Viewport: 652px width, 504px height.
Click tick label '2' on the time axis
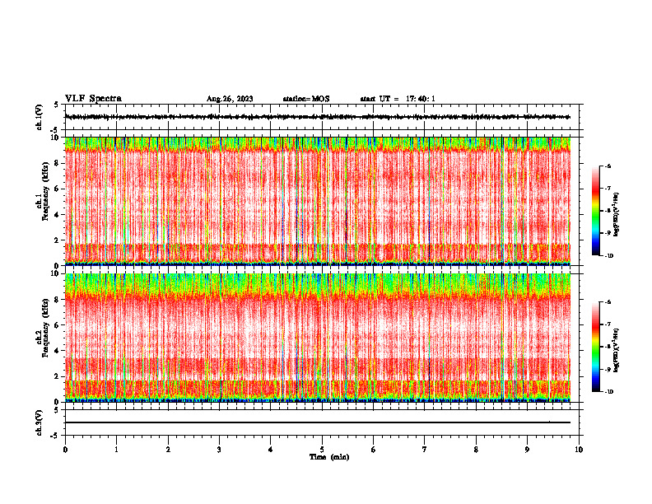(168, 450)
